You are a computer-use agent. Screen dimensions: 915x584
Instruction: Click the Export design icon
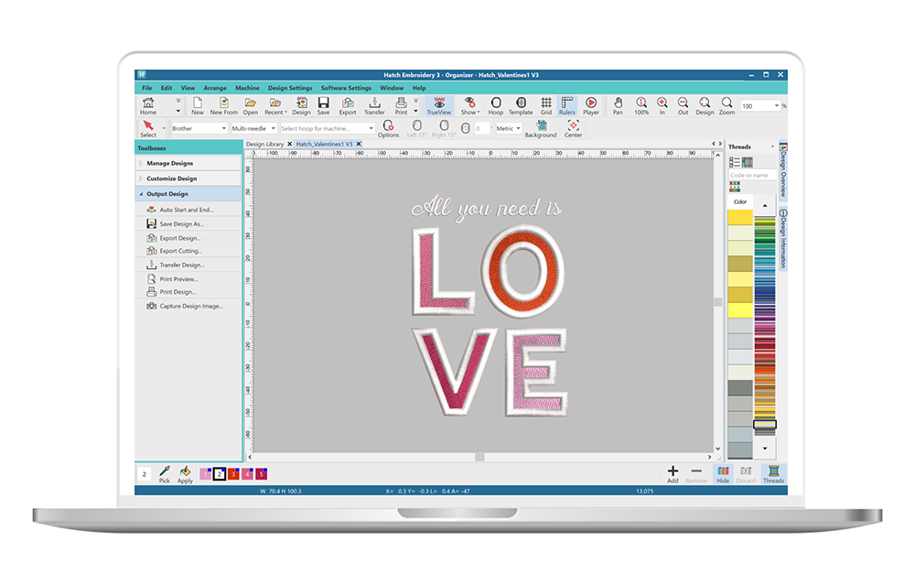[x=348, y=105]
